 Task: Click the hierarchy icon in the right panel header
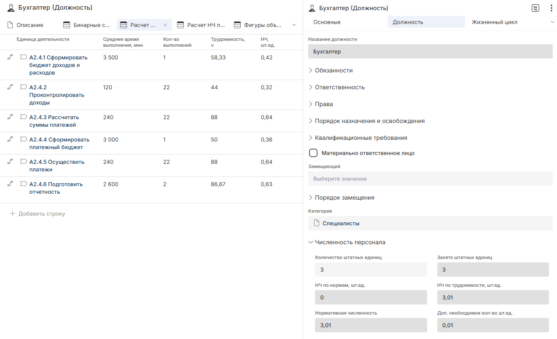[535, 8]
